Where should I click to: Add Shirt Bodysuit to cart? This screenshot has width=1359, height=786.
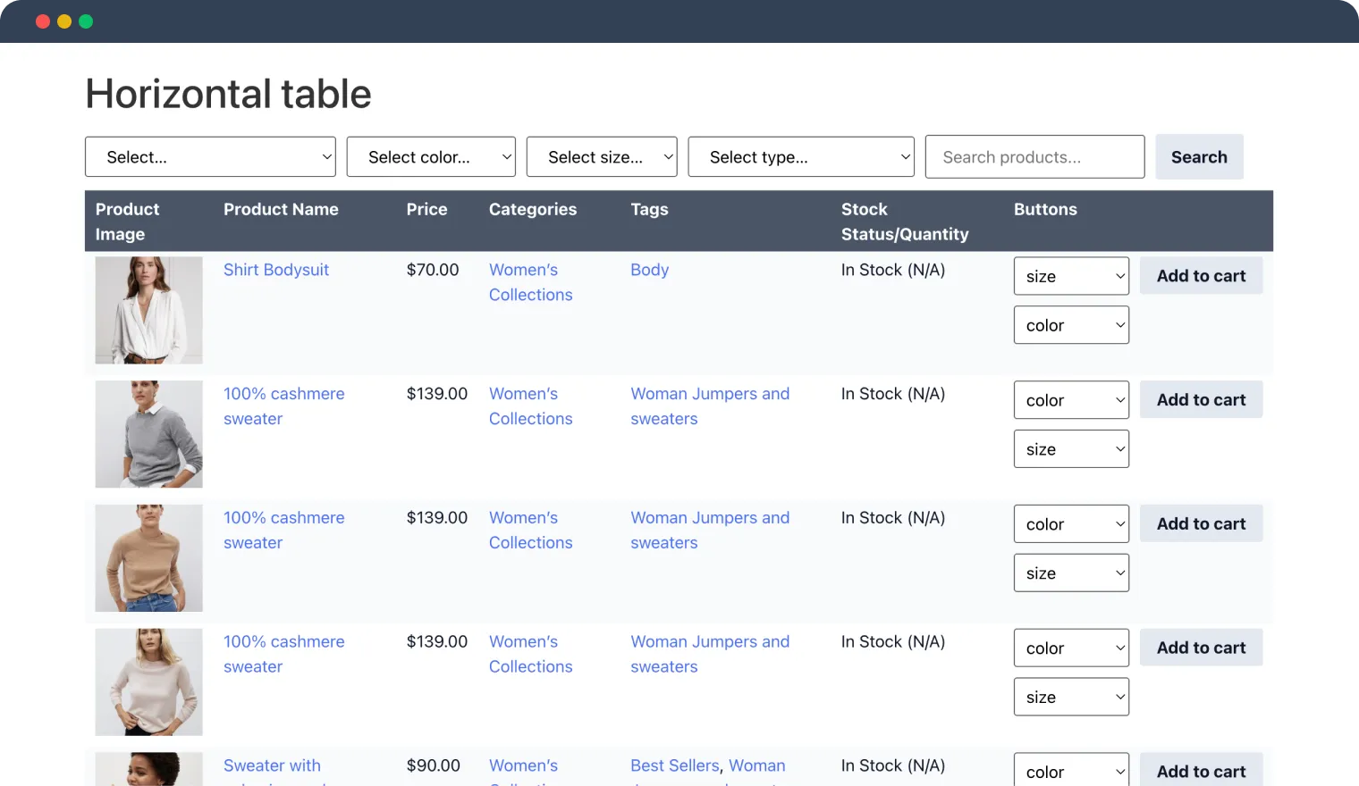(1201, 276)
